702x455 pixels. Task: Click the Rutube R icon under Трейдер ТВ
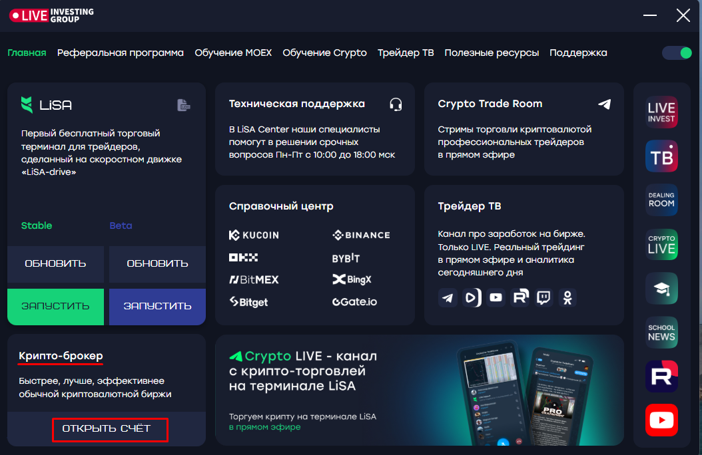(520, 297)
